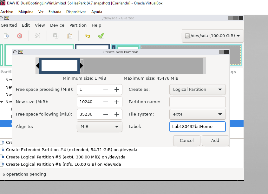Screen dimensions: 268x194
Task: Click the Free space following 35236 field
Action: [88, 114]
